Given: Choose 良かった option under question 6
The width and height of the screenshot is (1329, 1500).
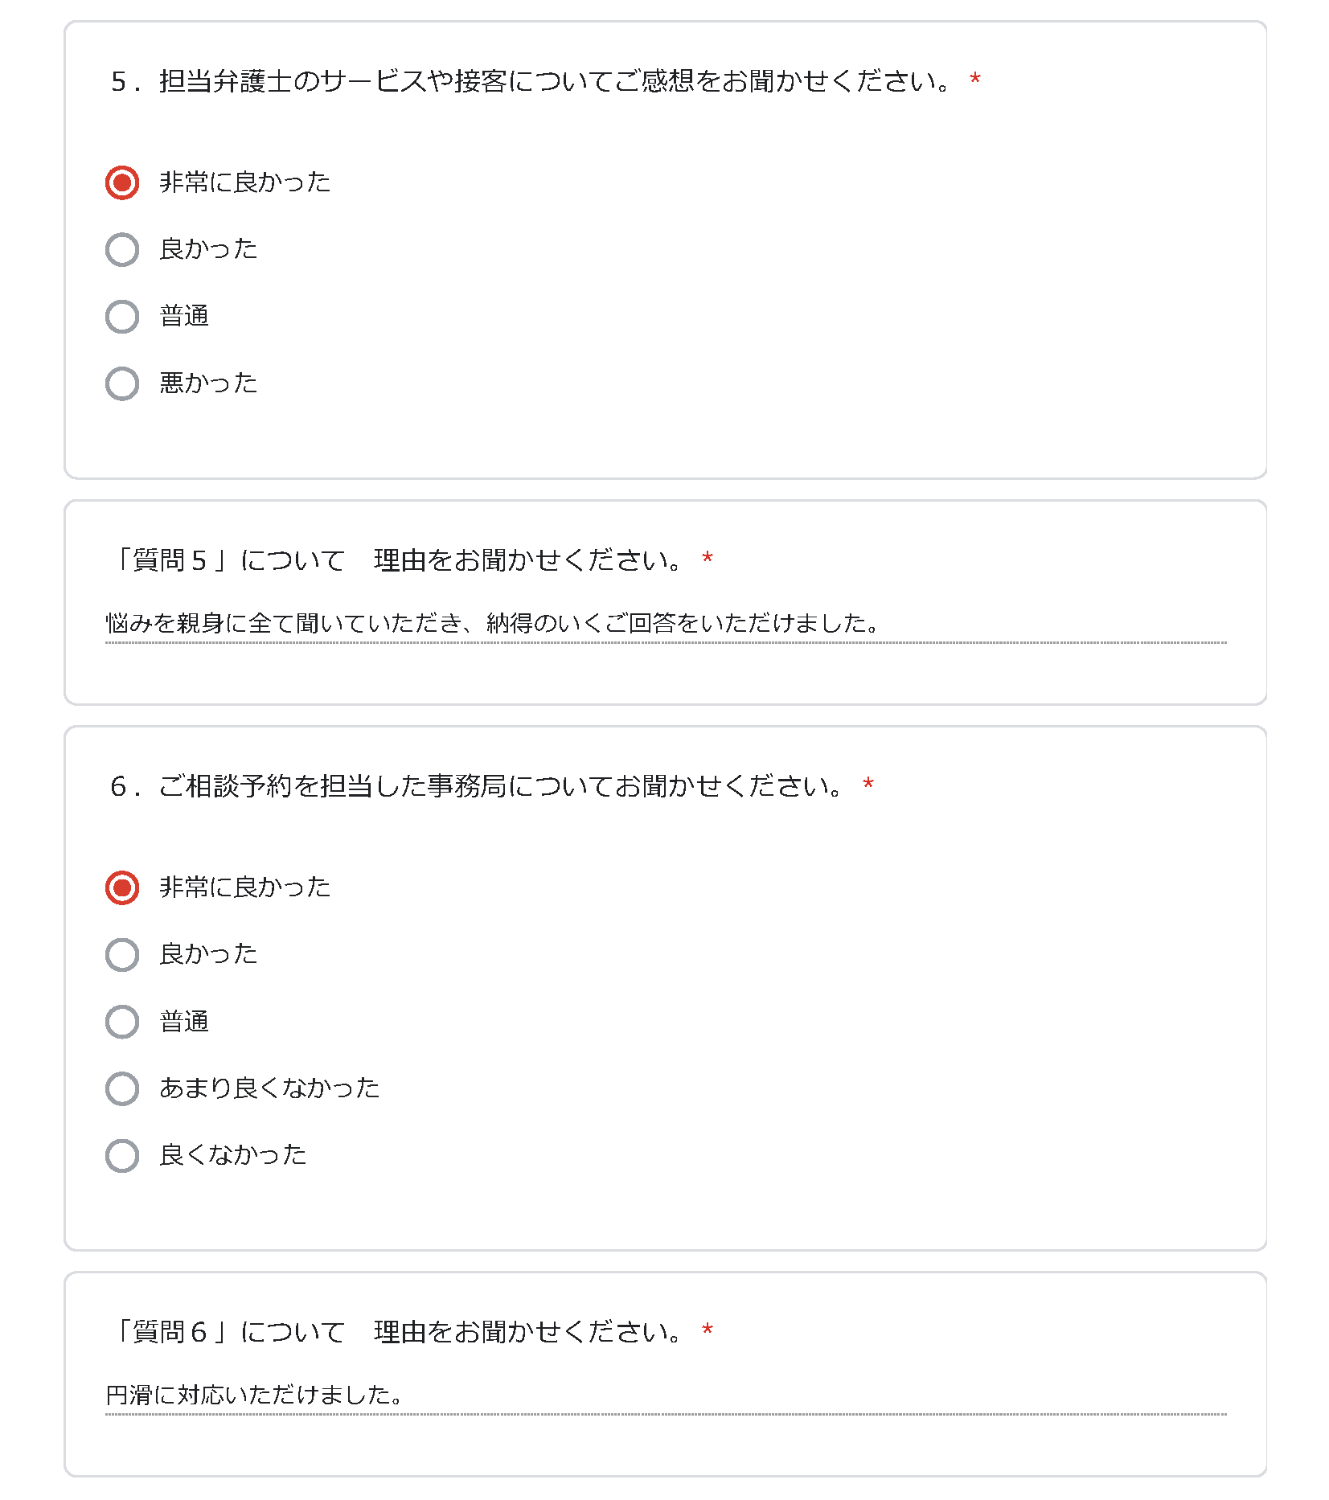Looking at the screenshot, I should 122,954.
